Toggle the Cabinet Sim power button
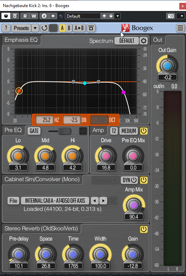This screenshot has width=186, height=276. click(144, 180)
